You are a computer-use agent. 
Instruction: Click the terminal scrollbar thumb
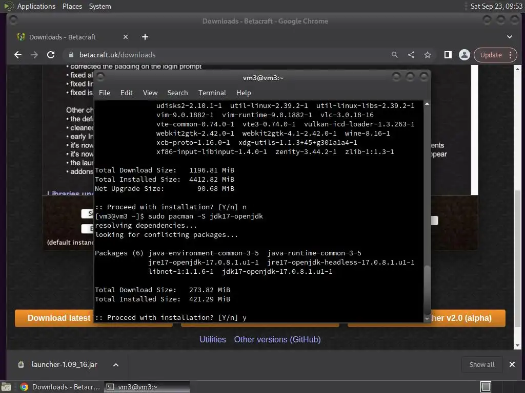pyautogui.click(x=427, y=290)
